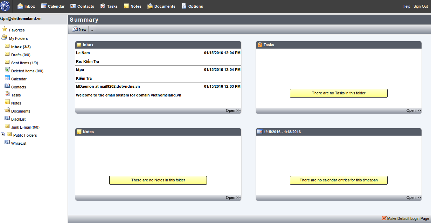Open the Inbox envelope icon in top bar
The image size is (431, 223).
coord(20,6)
